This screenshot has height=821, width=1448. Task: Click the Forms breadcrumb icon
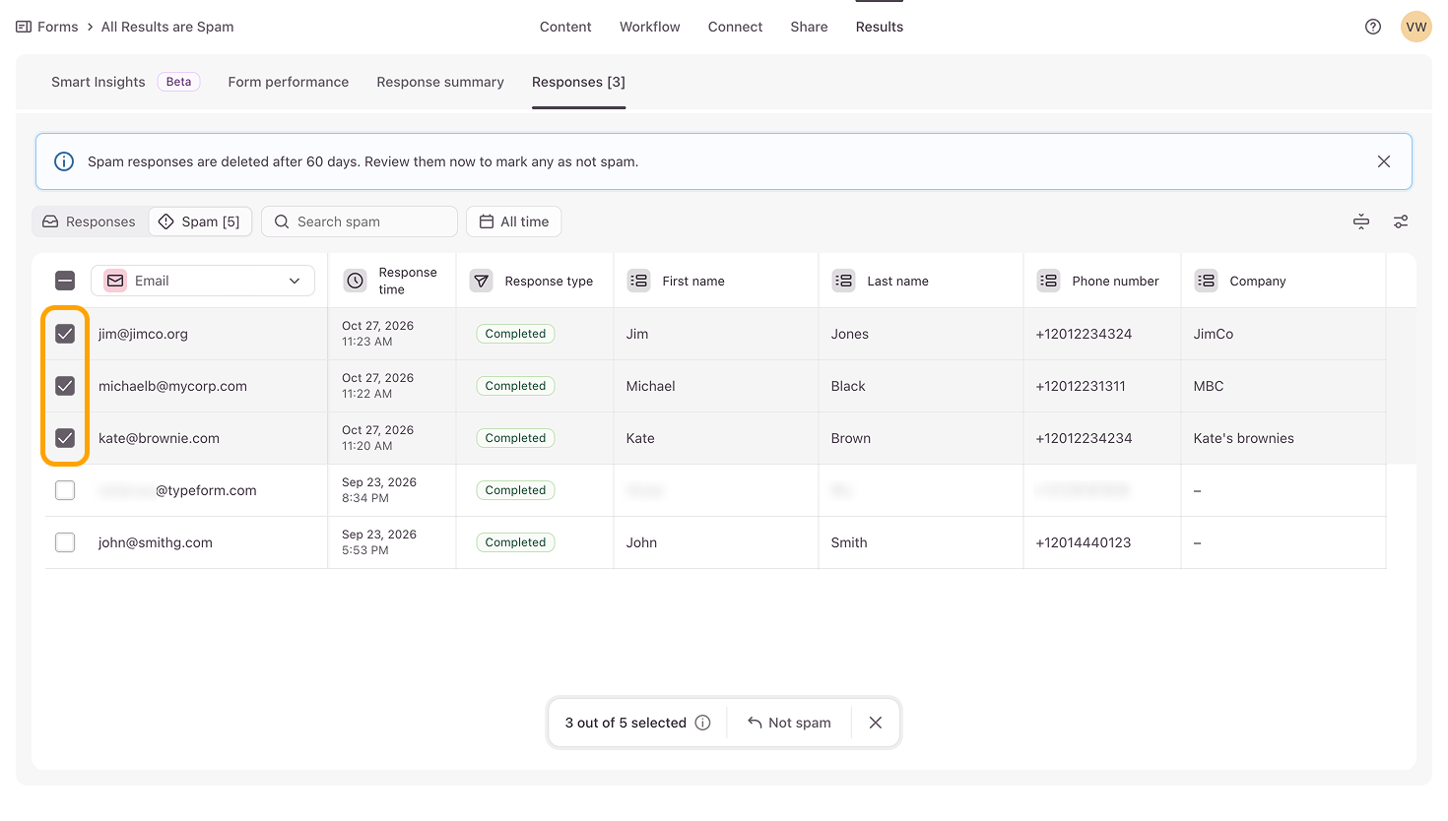(x=24, y=27)
